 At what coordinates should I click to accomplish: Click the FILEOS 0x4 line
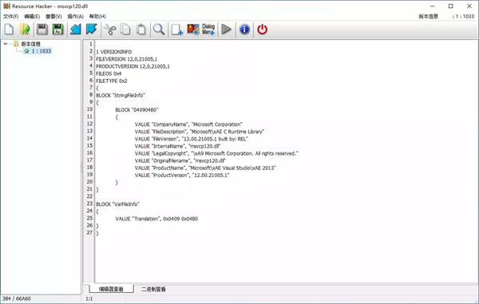tap(109, 73)
